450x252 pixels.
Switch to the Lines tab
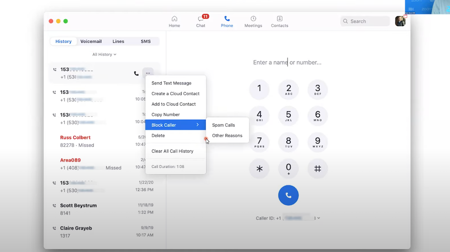(118, 41)
